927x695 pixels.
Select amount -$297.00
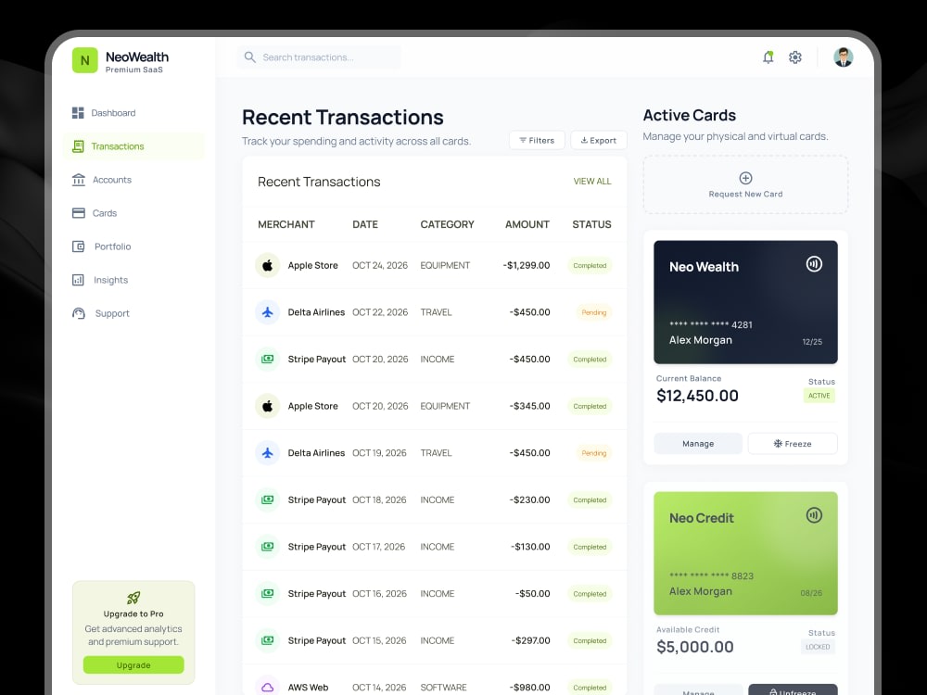[529, 640]
